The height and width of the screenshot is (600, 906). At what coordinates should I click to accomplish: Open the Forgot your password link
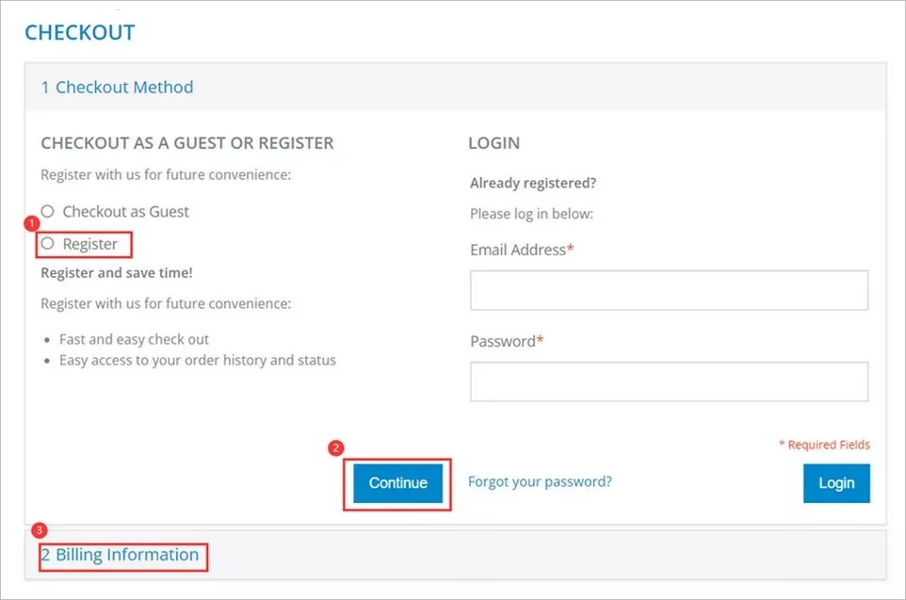[540, 481]
